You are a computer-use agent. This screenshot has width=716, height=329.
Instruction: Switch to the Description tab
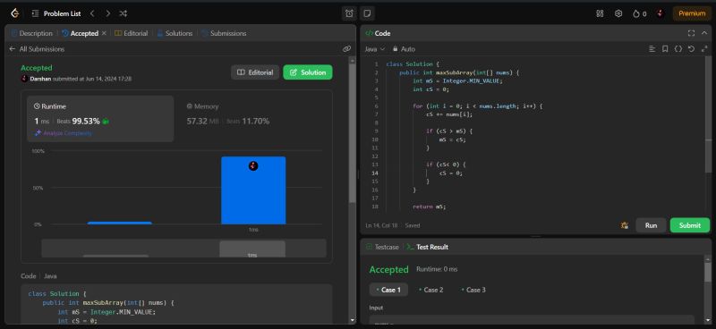click(31, 33)
